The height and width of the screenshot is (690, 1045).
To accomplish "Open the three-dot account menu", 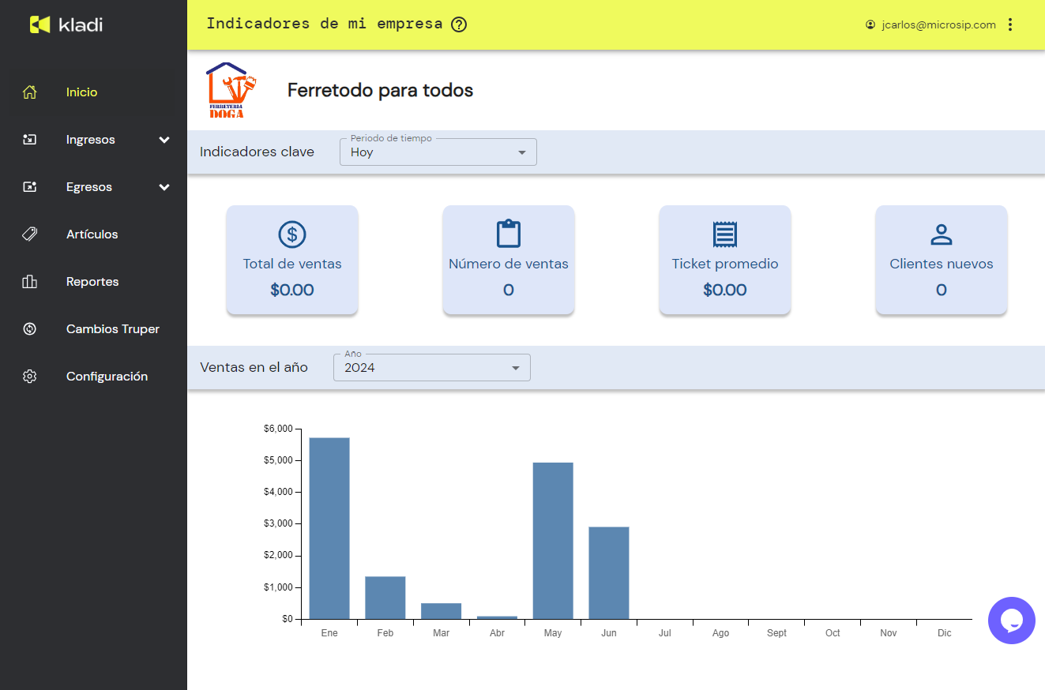I will point(1010,24).
